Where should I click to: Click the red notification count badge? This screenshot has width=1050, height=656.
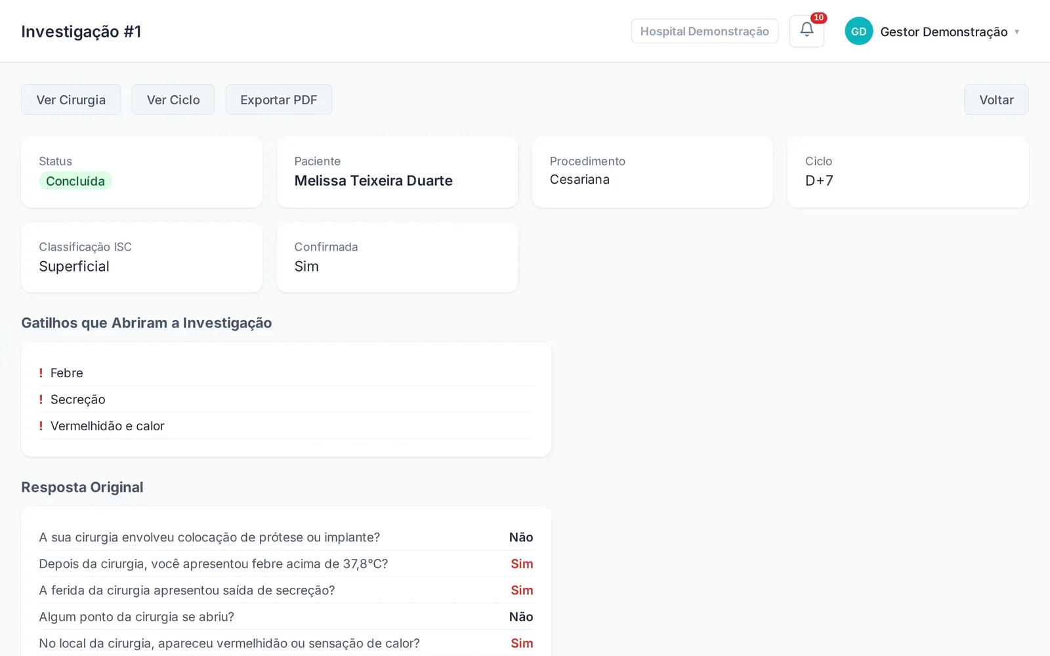click(x=818, y=18)
